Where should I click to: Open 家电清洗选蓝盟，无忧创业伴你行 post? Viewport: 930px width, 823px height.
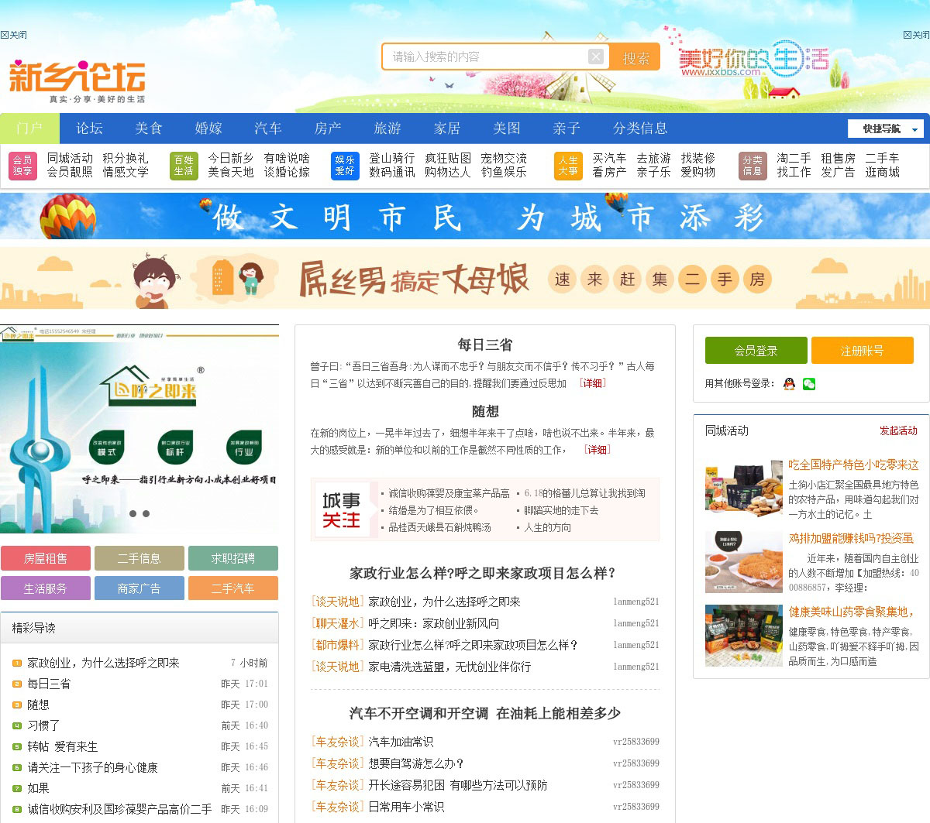pyautogui.click(x=449, y=667)
